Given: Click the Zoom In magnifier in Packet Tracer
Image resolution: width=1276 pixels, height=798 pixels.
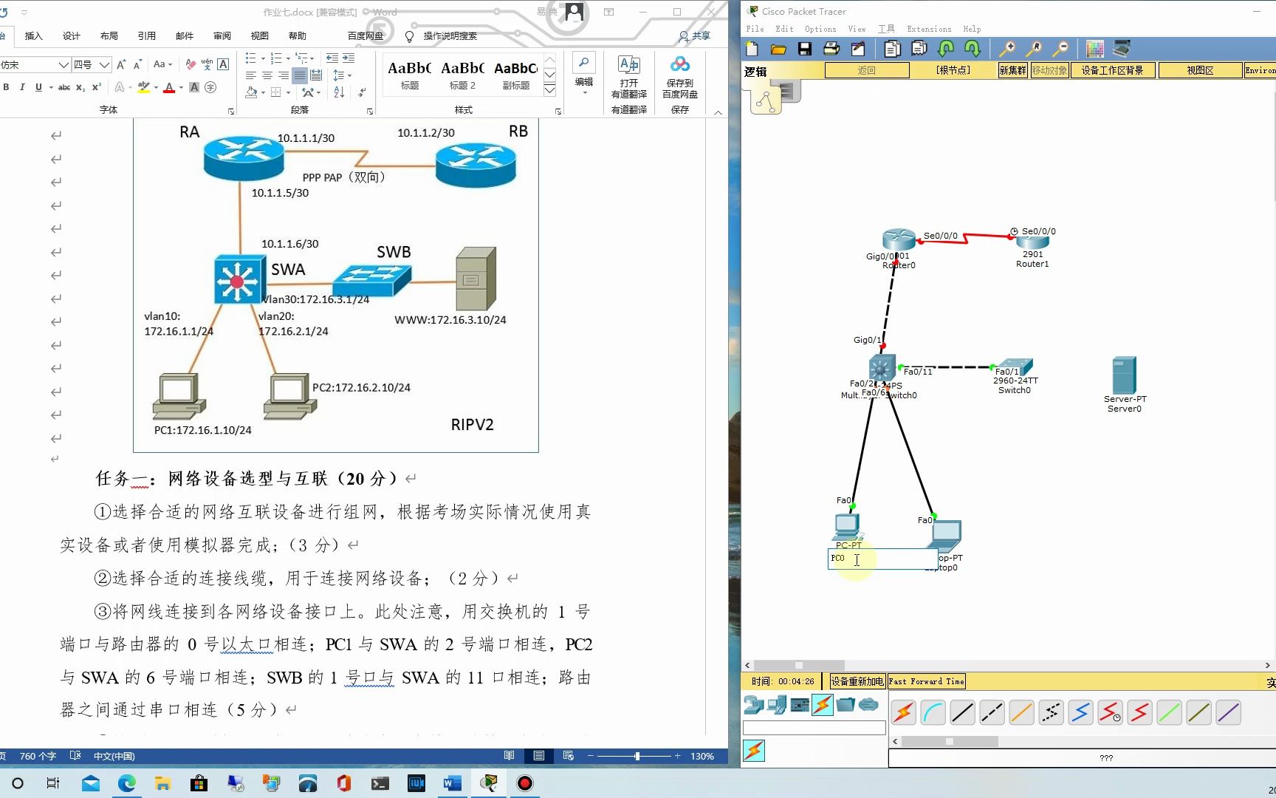Looking at the screenshot, I should (1007, 48).
